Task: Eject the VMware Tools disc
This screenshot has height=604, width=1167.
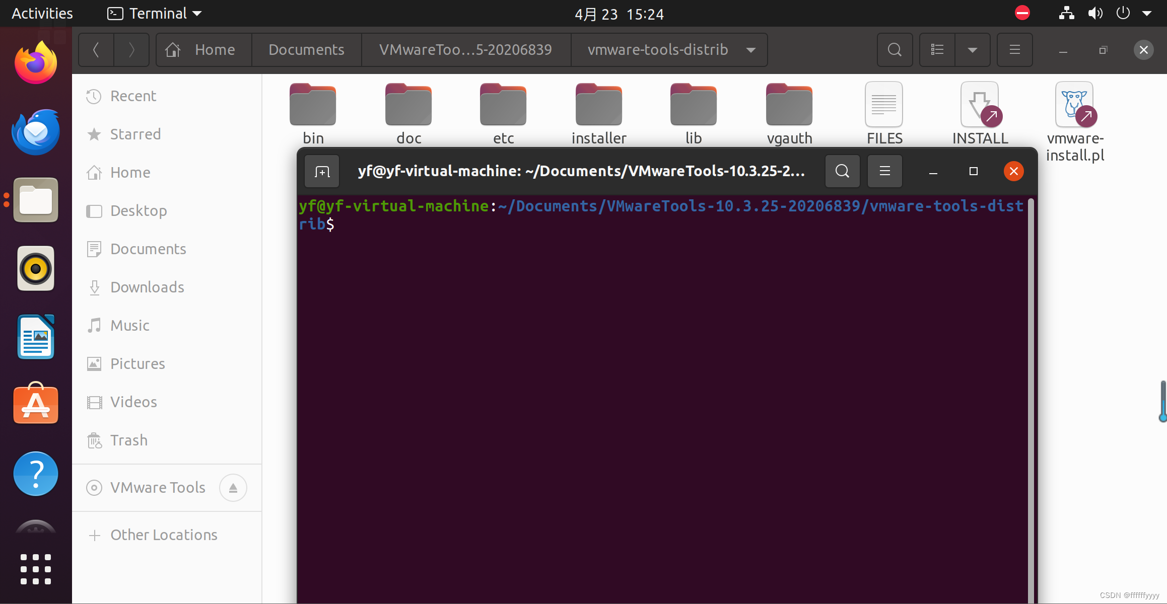Action: click(233, 488)
